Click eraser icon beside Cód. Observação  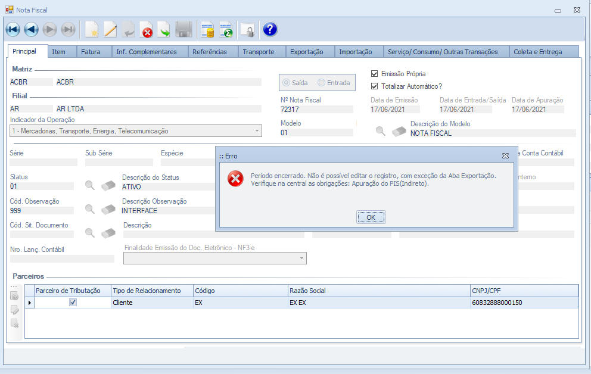click(108, 209)
